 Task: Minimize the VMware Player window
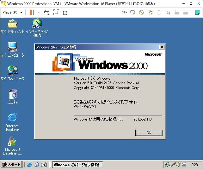[x=183, y=3]
